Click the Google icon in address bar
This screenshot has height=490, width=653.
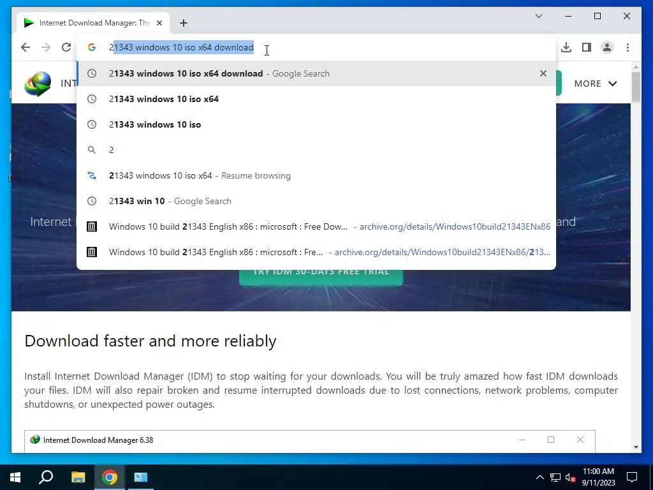click(x=92, y=47)
